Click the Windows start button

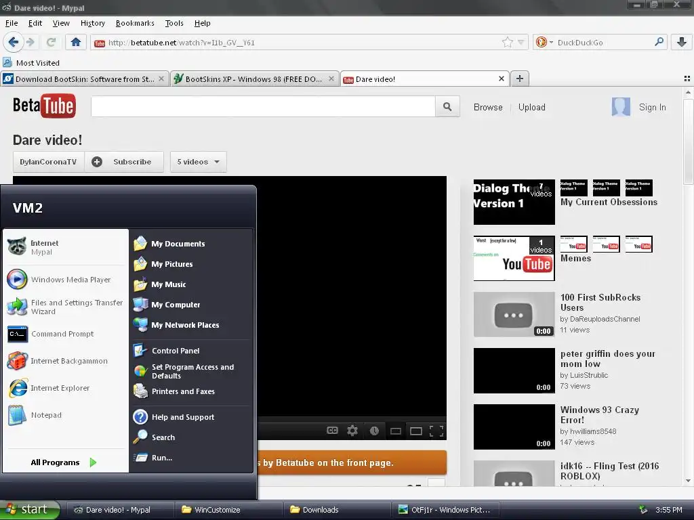pyautogui.click(x=30, y=509)
